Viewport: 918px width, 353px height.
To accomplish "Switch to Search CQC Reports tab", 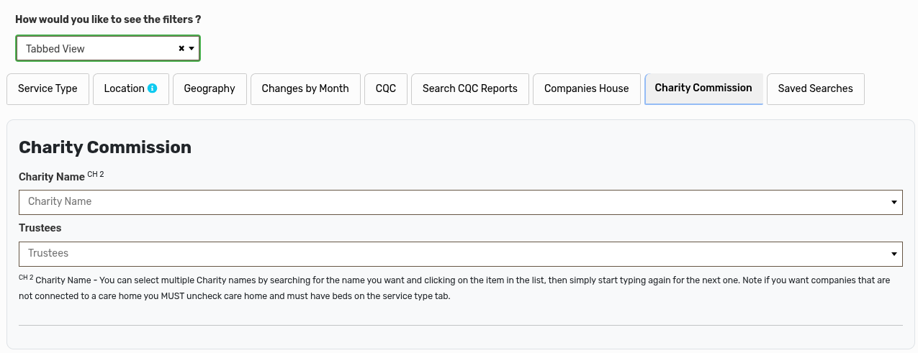I will tap(470, 88).
